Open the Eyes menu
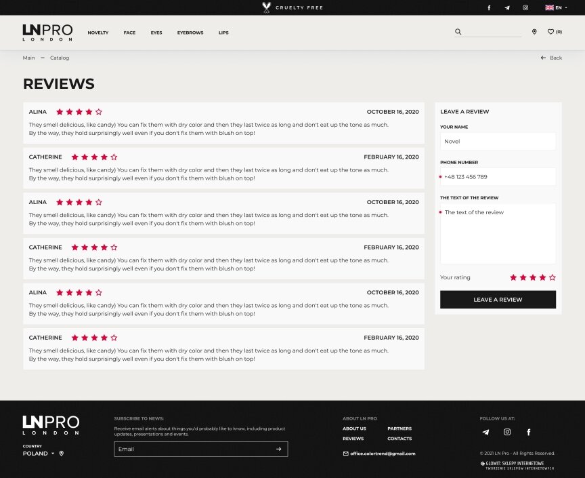585x478 pixels. click(156, 33)
